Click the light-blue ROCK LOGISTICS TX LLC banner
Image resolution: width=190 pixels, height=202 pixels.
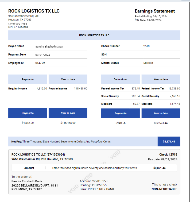point(94,35)
